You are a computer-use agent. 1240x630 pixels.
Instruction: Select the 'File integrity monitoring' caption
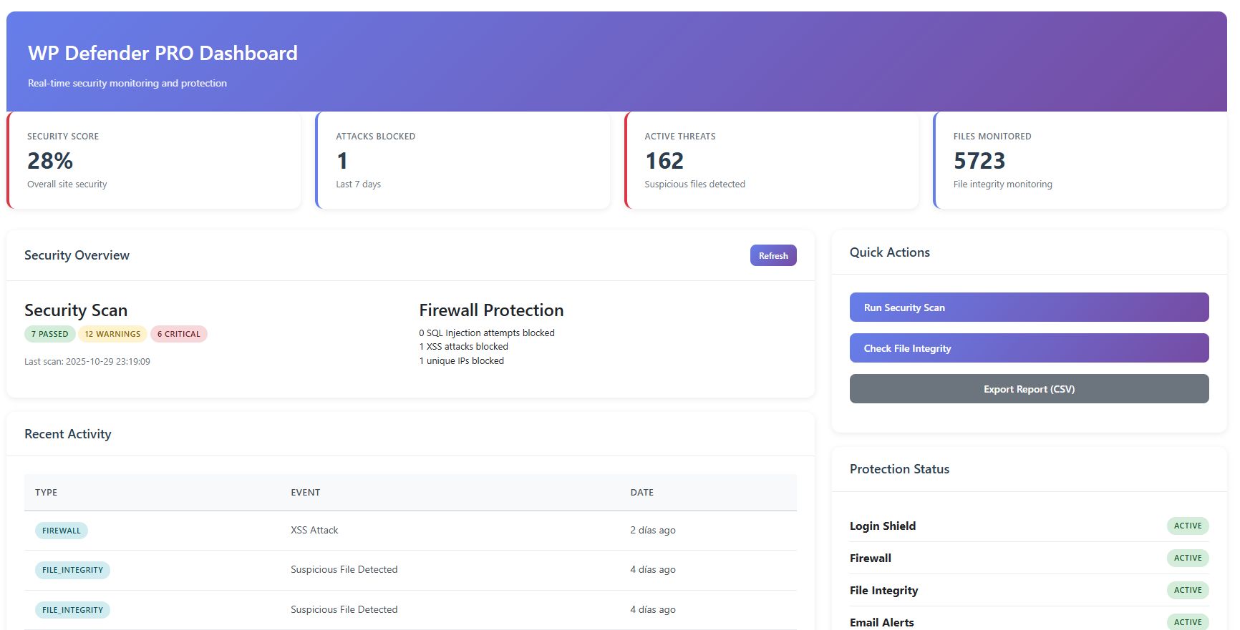pyautogui.click(x=1003, y=184)
